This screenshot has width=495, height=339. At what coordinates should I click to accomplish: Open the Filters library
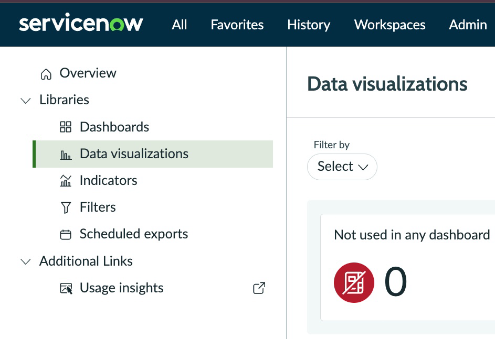pyautogui.click(x=98, y=207)
